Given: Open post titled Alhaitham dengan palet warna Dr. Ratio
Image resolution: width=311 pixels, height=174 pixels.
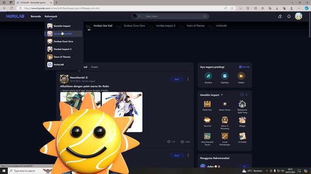Looking at the screenshot, I should [x=85, y=86].
